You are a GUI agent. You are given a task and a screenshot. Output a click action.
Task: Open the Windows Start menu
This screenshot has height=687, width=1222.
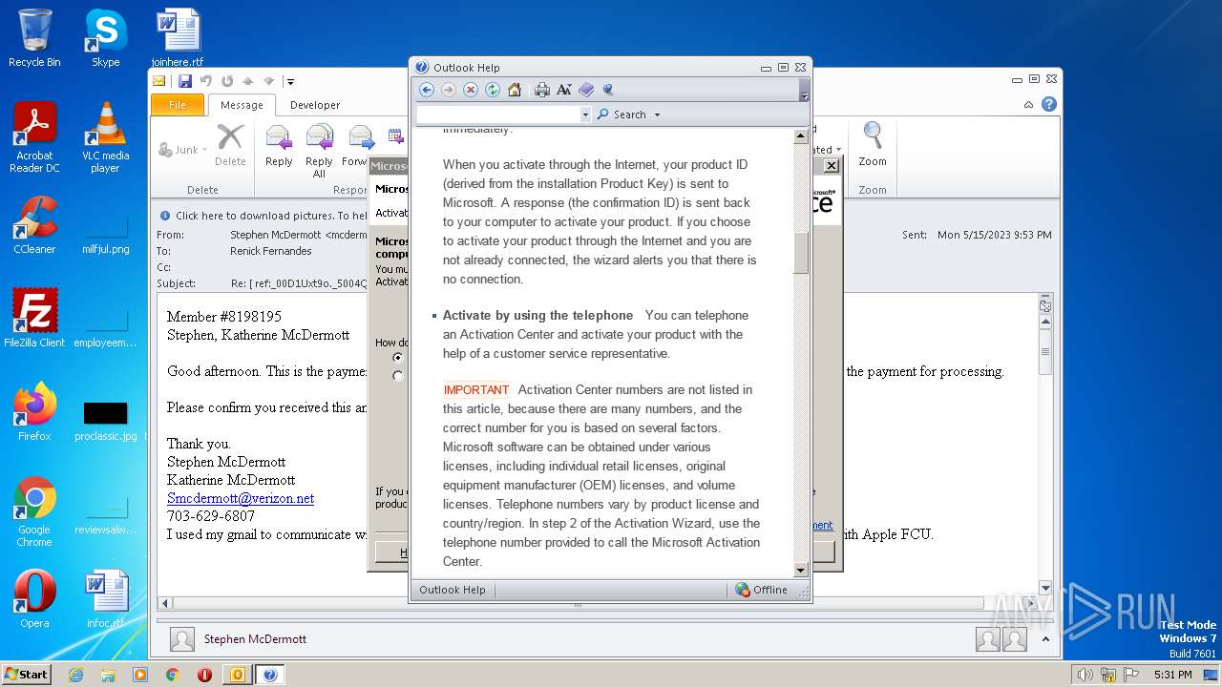point(26,675)
